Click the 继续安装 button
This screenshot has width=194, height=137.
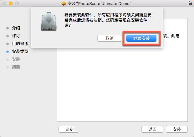click(141, 38)
